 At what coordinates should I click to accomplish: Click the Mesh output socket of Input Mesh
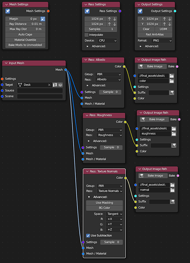coord(66,70)
